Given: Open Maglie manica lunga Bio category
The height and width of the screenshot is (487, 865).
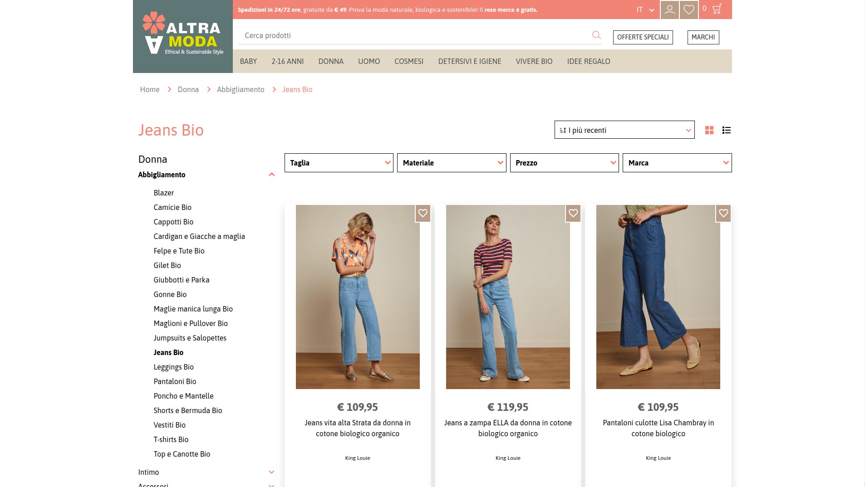Looking at the screenshot, I should (193, 309).
